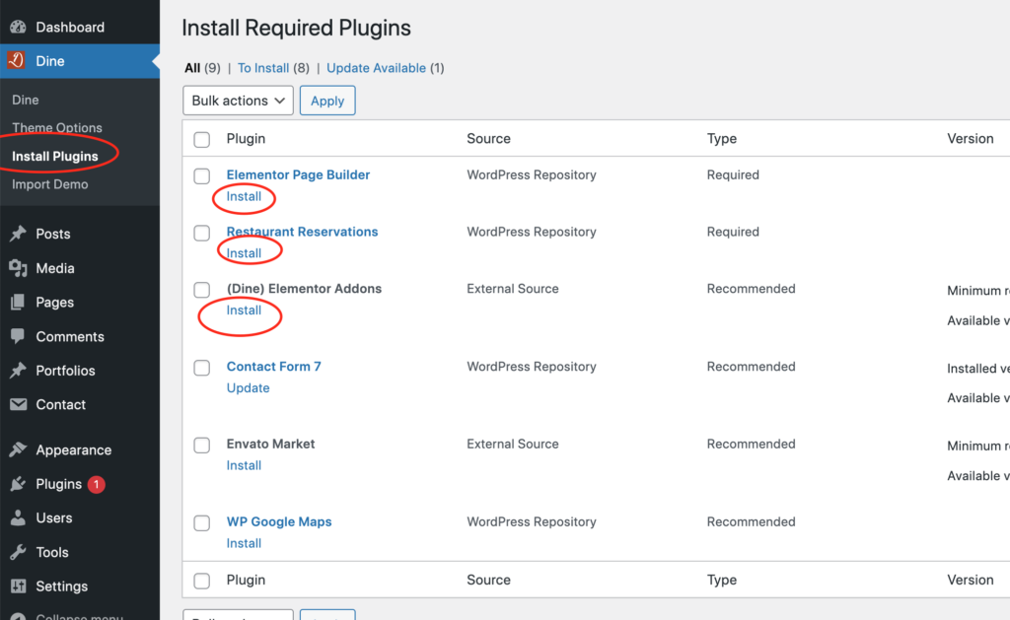
Task: Open the Comments speech bubble icon
Action: tap(18, 336)
